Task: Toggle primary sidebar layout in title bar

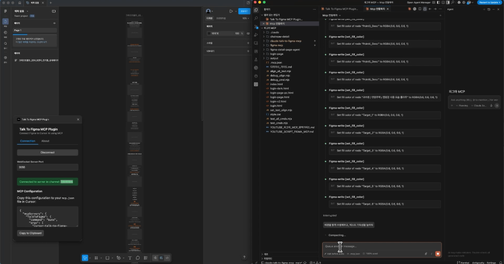Action: click(438, 3)
